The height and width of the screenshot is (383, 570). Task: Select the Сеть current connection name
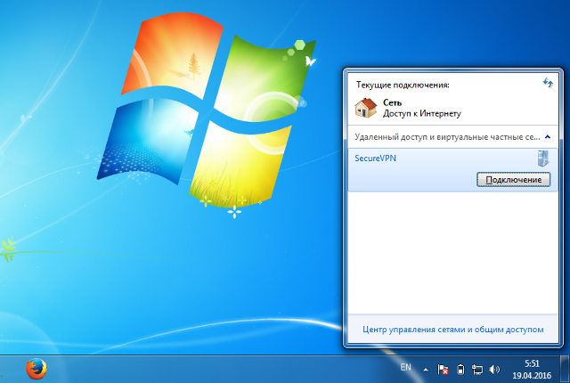click(x=392, y=102)
